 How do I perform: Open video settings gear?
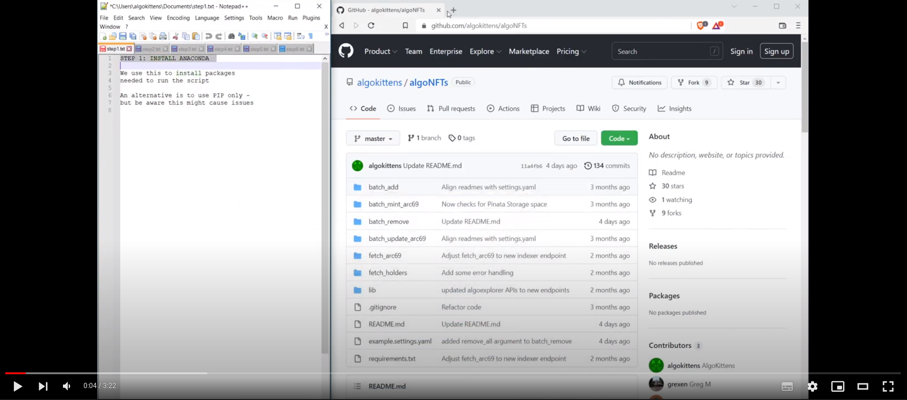tap(813, 386)
